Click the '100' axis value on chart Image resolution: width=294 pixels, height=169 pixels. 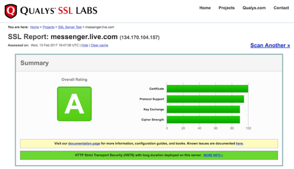click(x=248, y=128)
